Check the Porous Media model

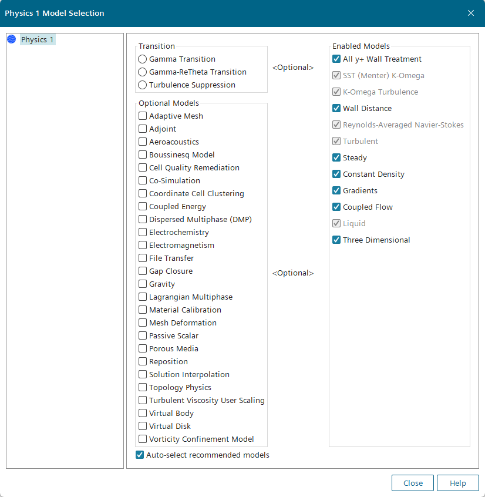pos(143,349)
